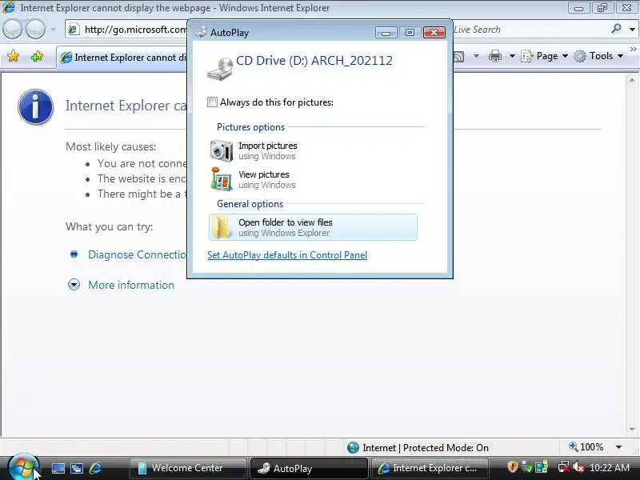The image size is (640, 480).
Task: Expand More information on error page
Action: [74, 285]
